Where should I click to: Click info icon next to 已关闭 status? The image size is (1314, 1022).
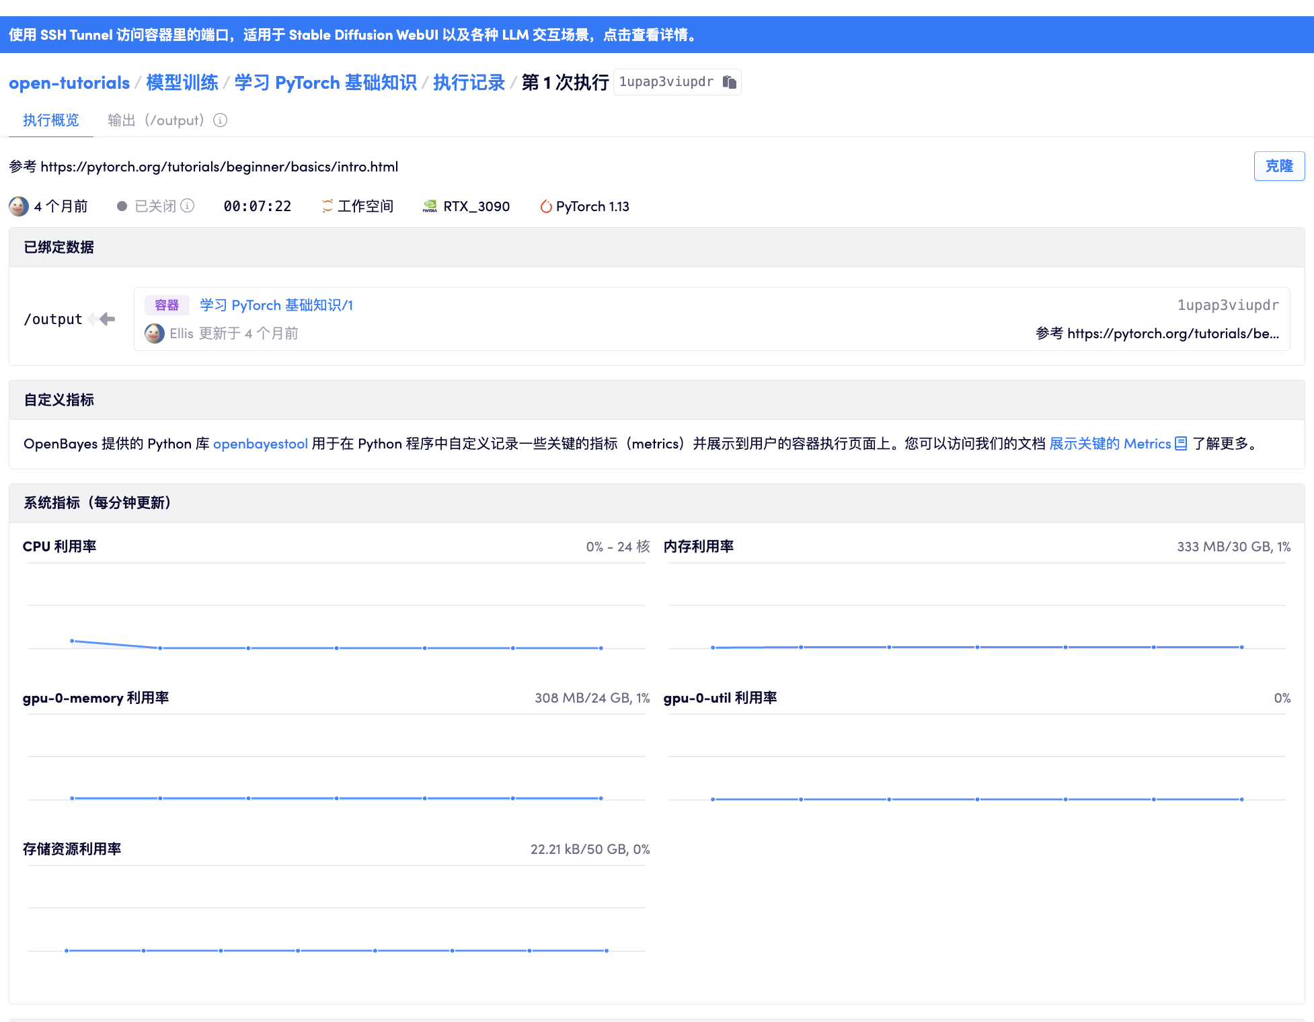point(188,206)
